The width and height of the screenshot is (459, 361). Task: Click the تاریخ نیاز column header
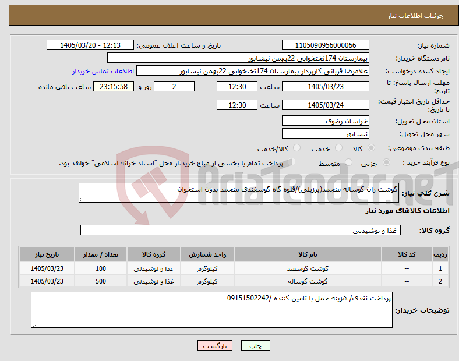coord(47,254)
